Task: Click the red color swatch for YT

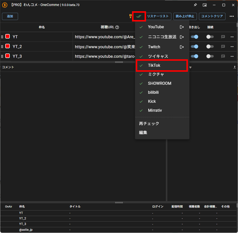Action: pyautogui.click(x=8, y=36)
